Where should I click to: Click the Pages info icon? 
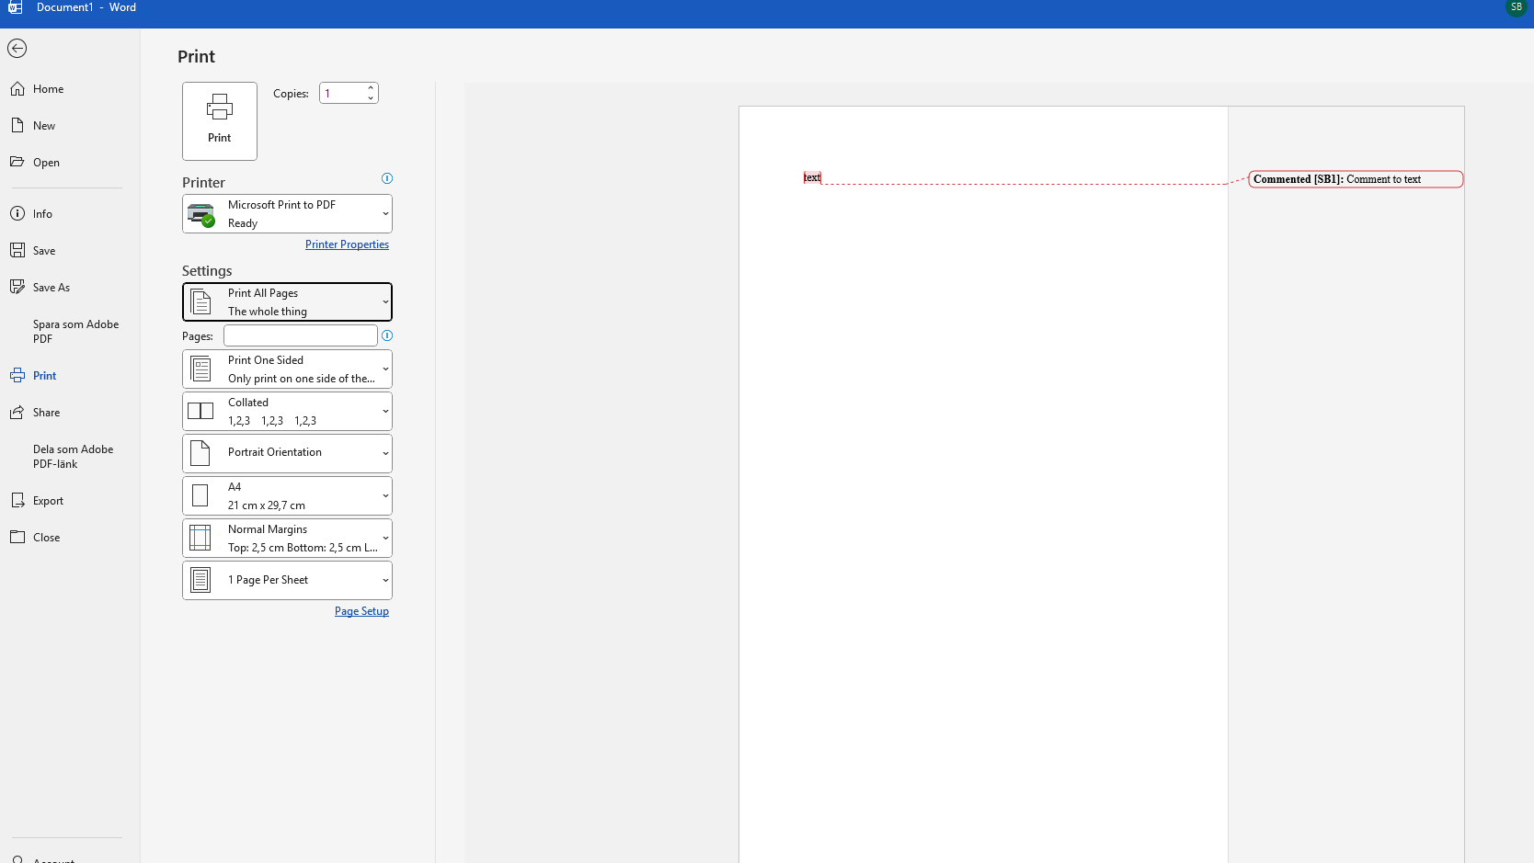coord(387,335)
